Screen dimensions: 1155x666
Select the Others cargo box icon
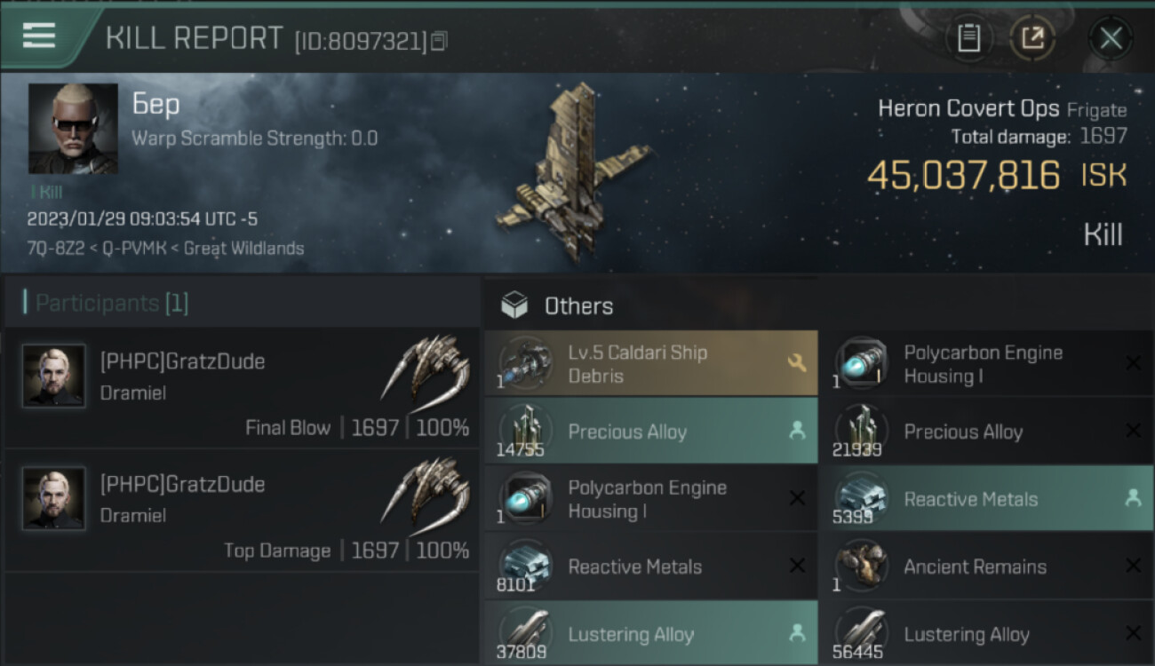click(514, 306)
